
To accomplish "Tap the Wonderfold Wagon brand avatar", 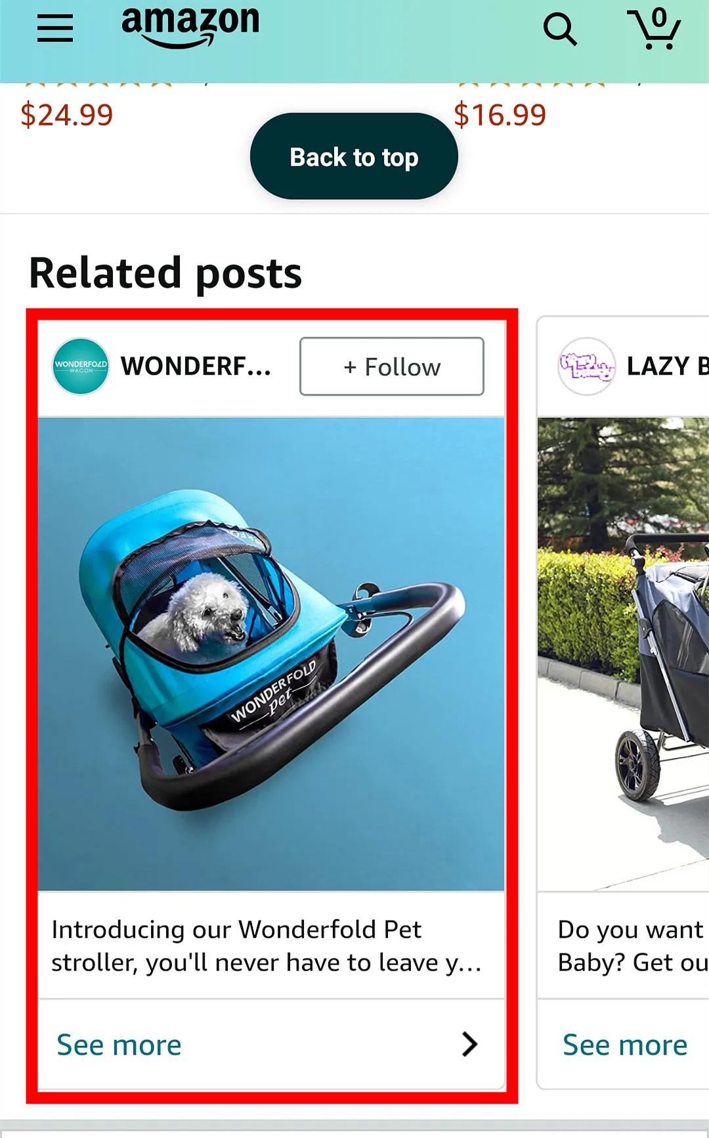I will (x=81, y=366).
